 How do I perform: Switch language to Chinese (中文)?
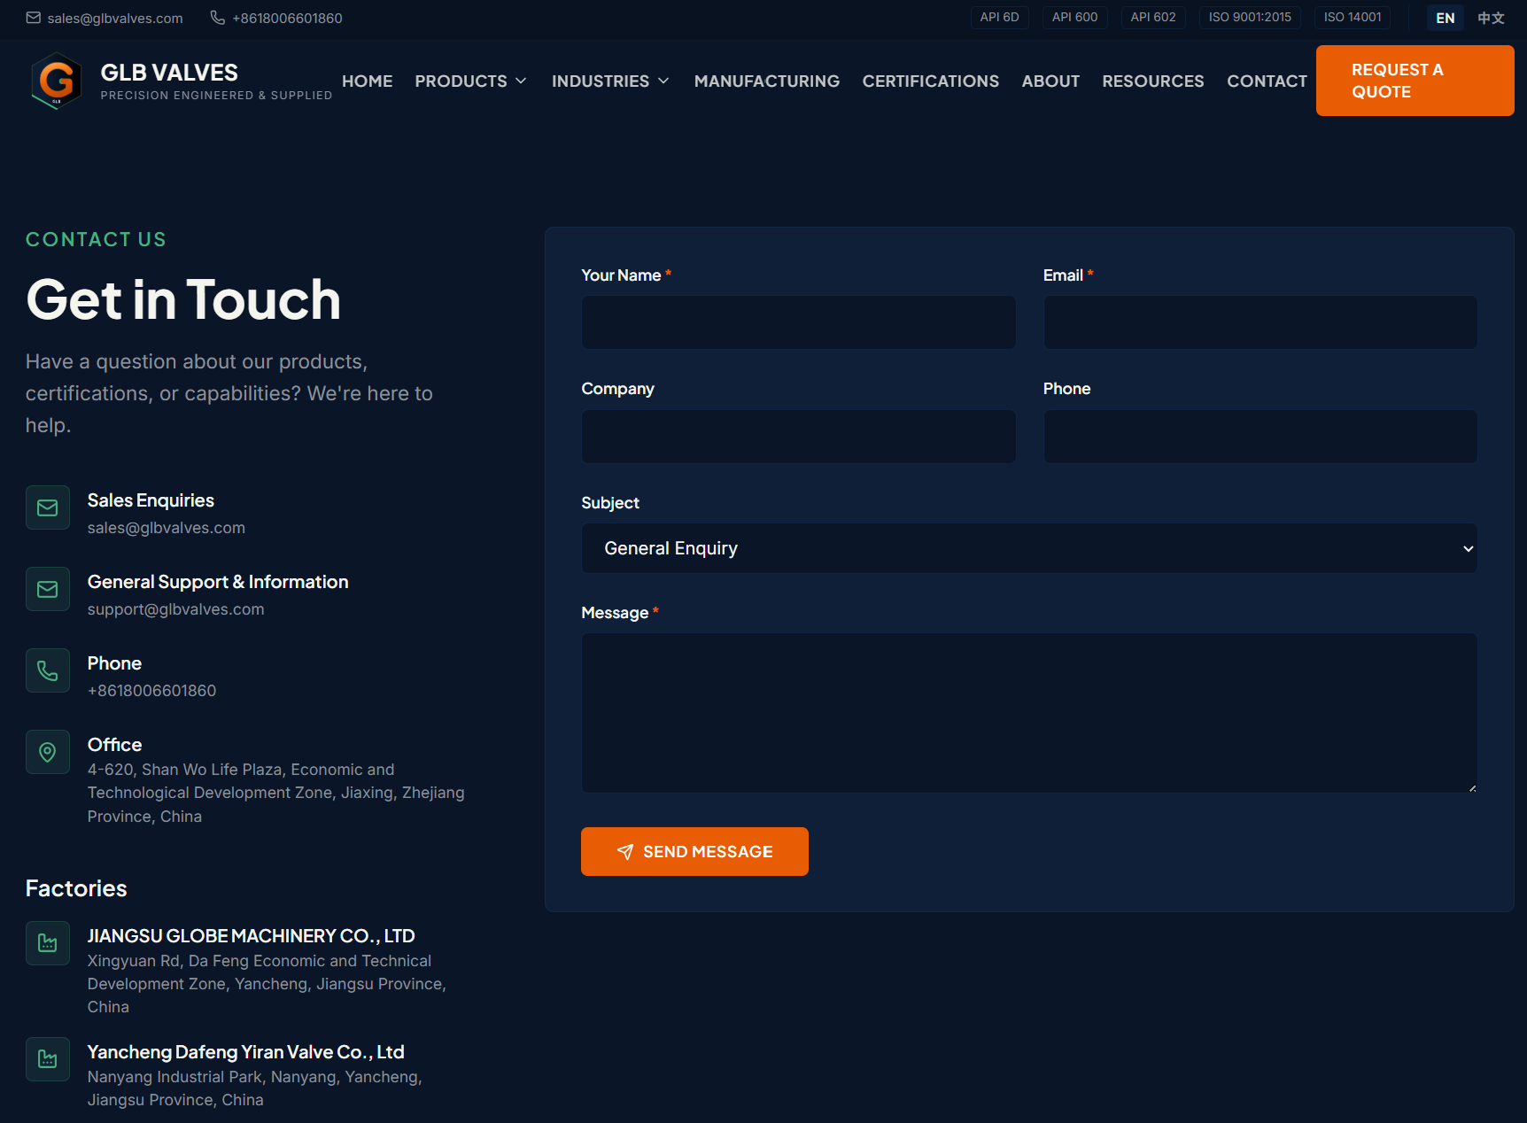point(1491,18)
